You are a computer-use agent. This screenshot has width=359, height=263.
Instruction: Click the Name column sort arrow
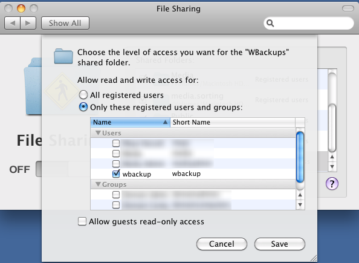point(166,122)
